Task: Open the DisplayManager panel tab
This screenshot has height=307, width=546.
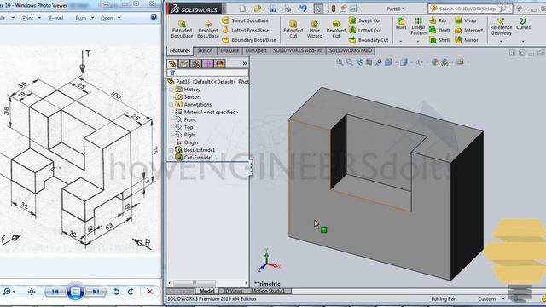Action: pos(219,63)
